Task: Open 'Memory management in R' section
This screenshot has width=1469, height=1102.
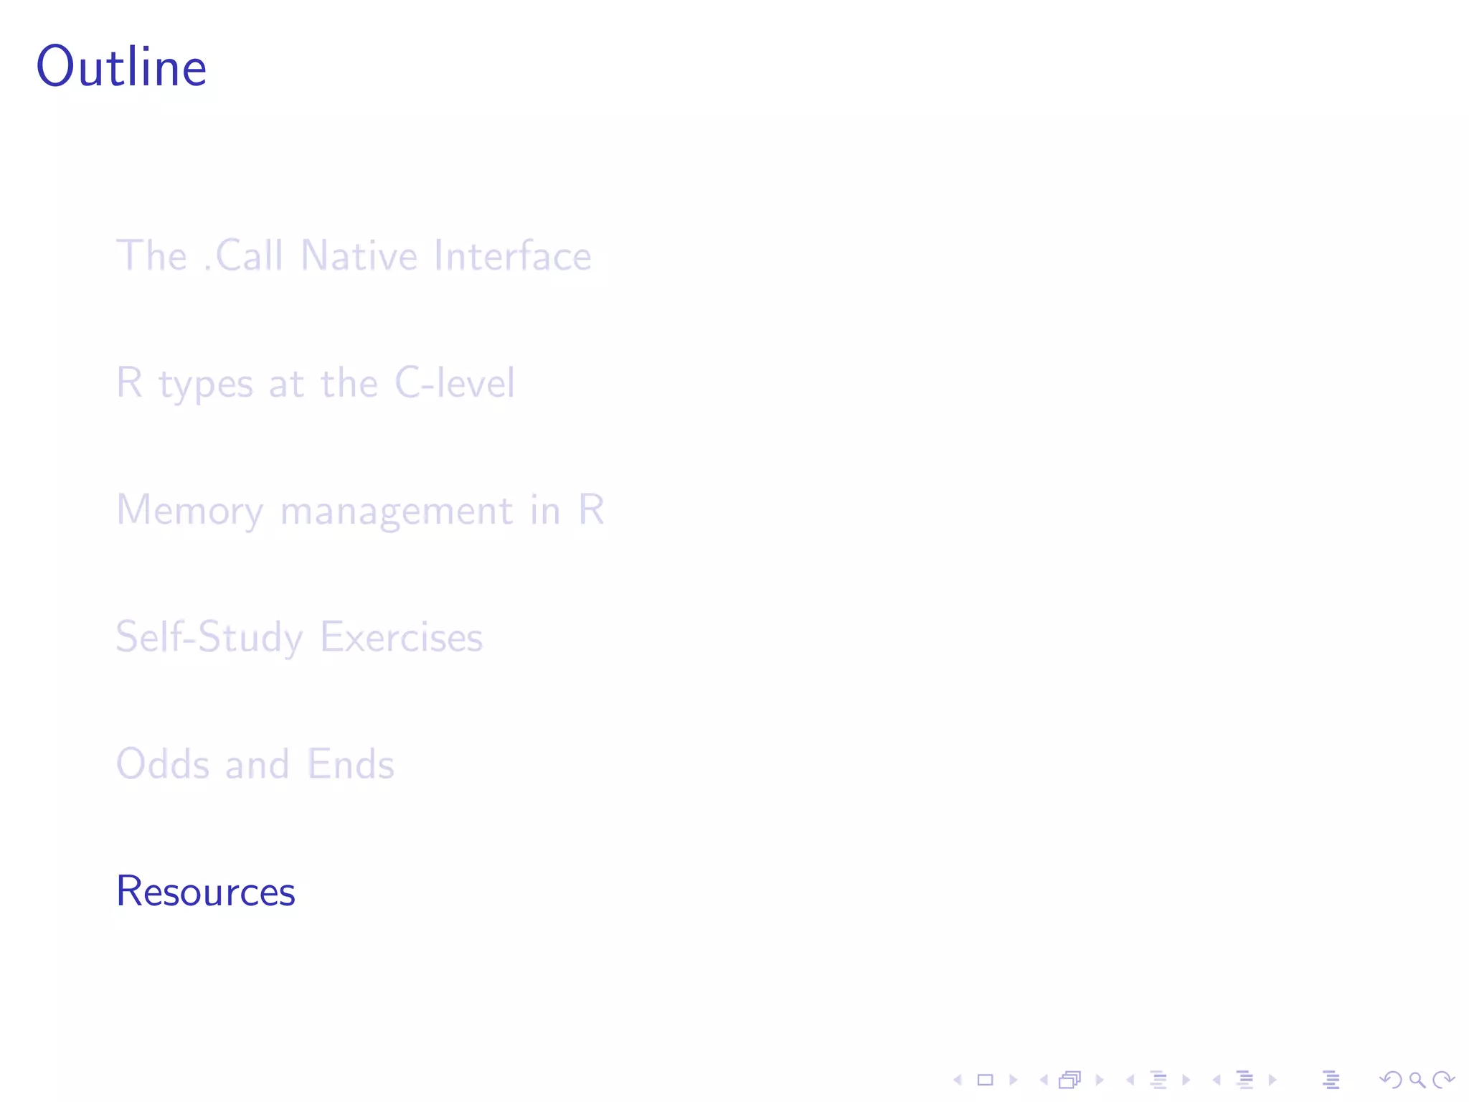Action: click(x=360, y=510)
